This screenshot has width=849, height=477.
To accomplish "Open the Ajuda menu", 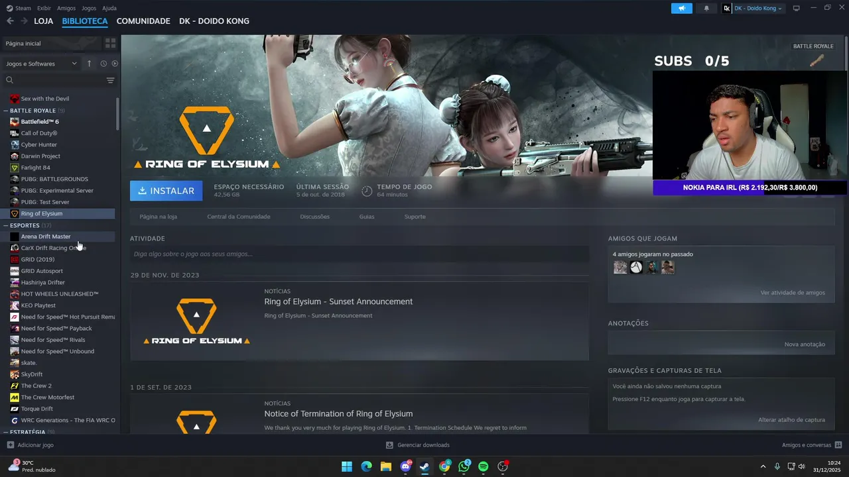I will (x=109, y=8).
